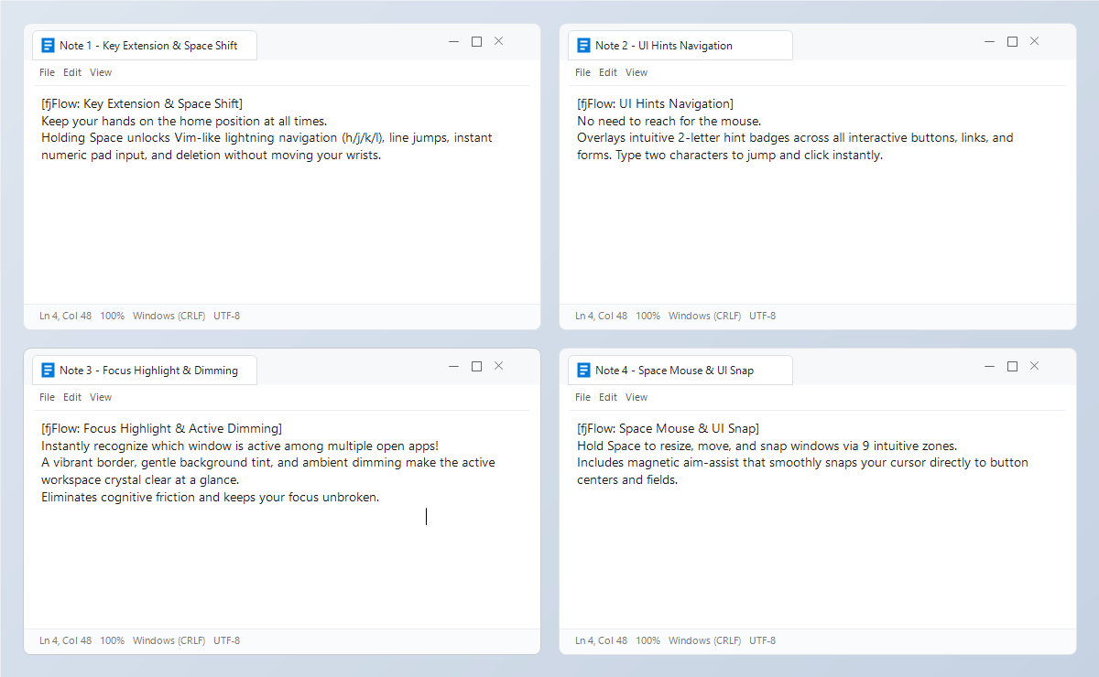Click the heading line [fjFlow: Key Extension & Space Shift]
This screenshot has height=677, width=1099.
pyautogui.click(x=142, y=103)
